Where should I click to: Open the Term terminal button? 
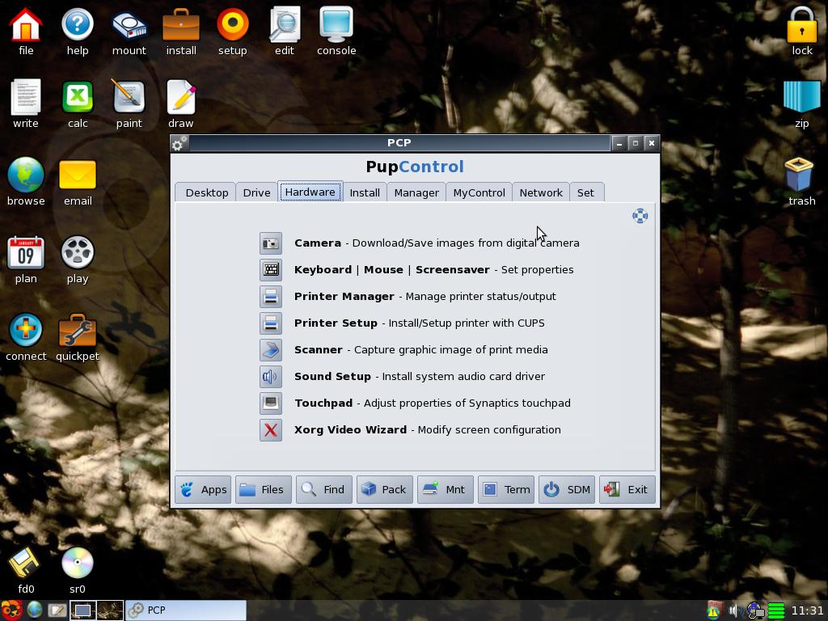click(506, 489)
